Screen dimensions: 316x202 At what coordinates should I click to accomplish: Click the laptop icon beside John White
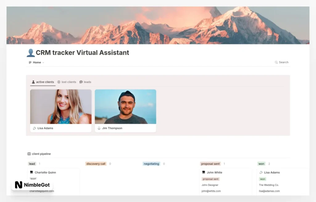pos(203,172)
